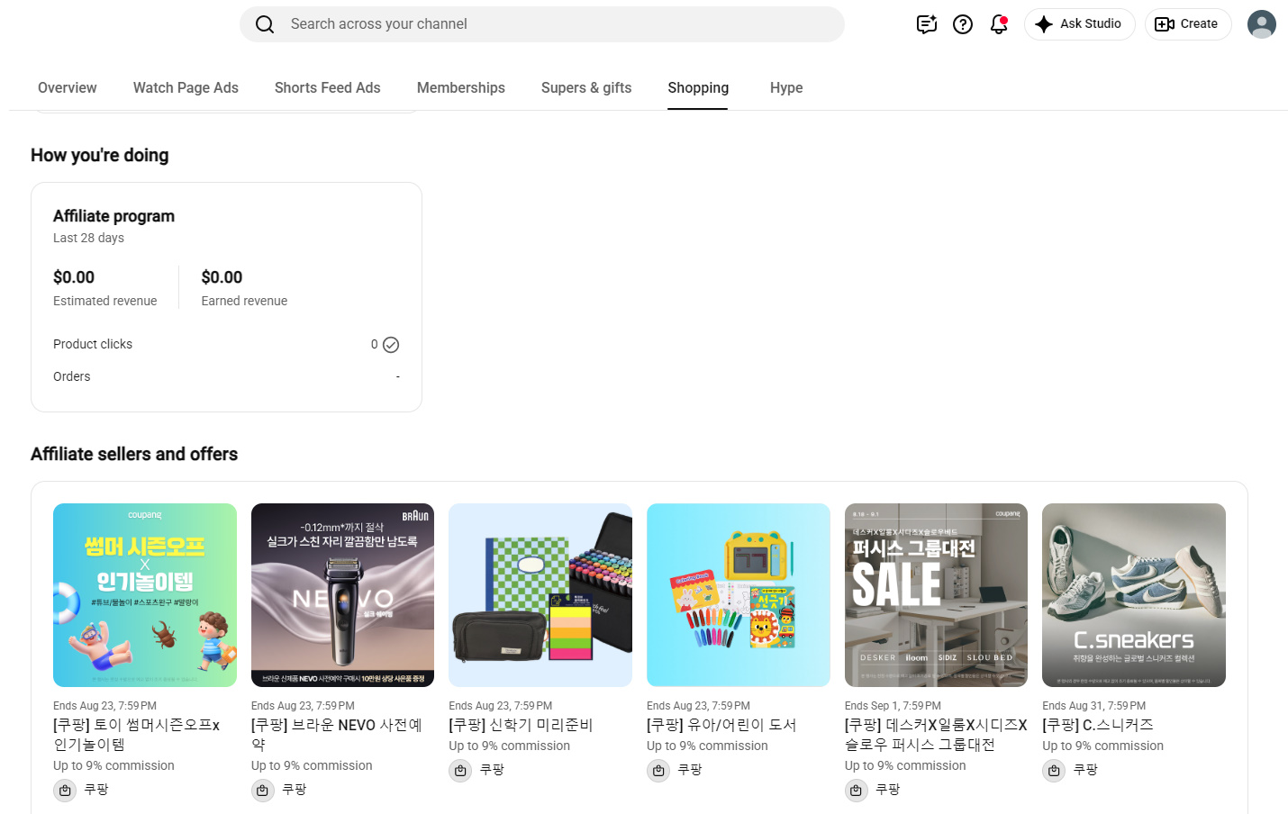Click 쿠팡 seller name under 브라운 NEVO offer
Screen dimensions: 1288x814
(295, 790)
